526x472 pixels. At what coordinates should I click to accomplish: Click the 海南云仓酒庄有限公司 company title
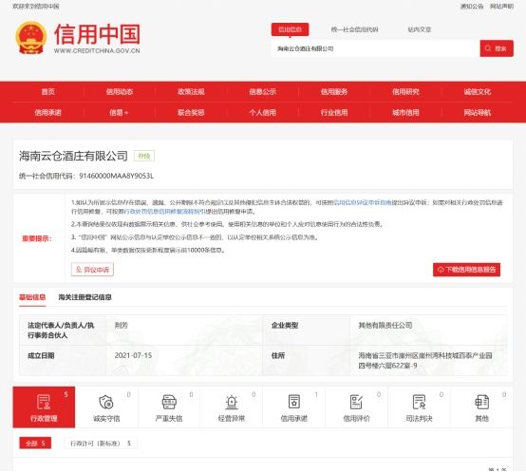pyautogui.click(x=73, y=156)
